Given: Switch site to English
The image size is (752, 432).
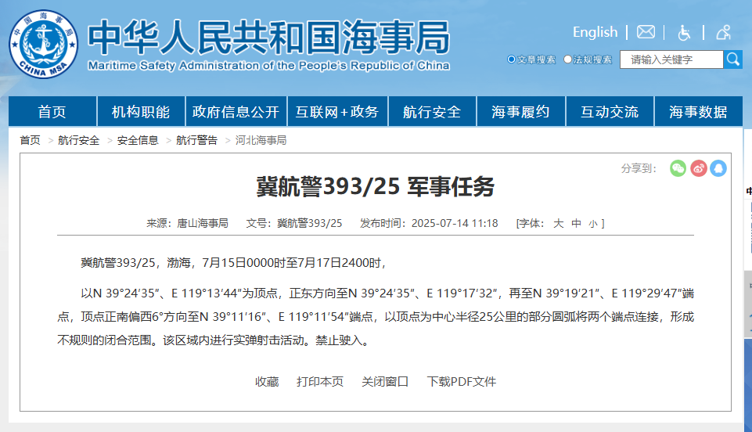Looking at the screenshot, I should [595, 32].
